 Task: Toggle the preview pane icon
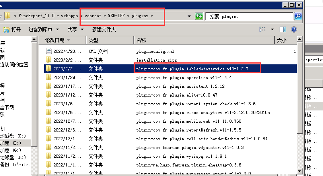click(x=282, y=29)
